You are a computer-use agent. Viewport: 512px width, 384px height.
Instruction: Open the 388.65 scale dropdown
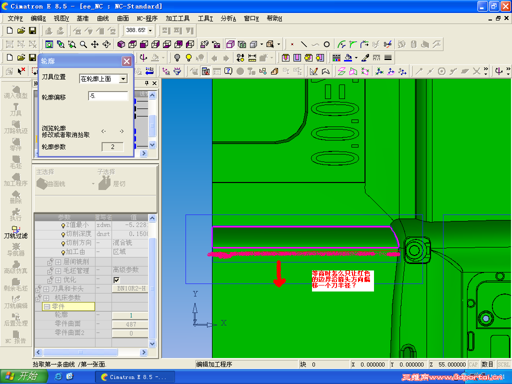point(150,30)
